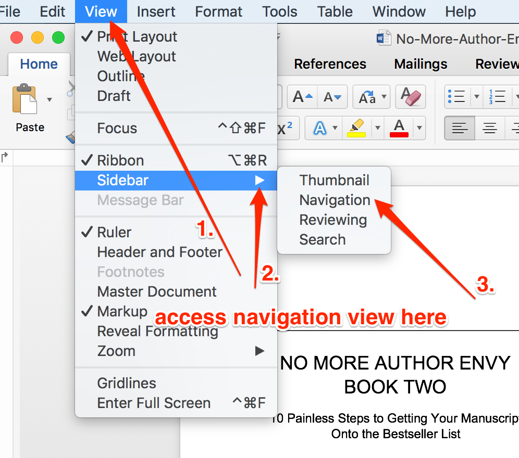Select the Center Text alignment icon
Screen dimensions: 519x458
point(490,128)
